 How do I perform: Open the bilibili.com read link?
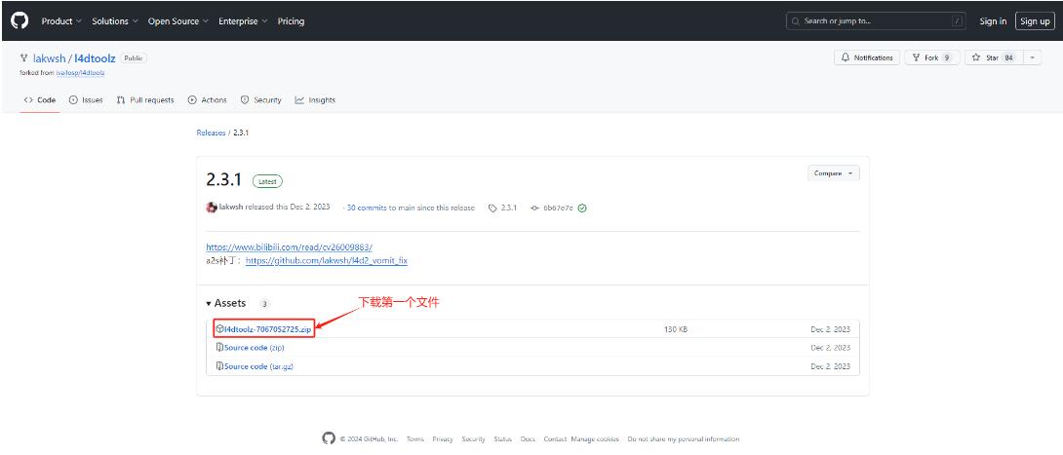[x=289, y=247]
